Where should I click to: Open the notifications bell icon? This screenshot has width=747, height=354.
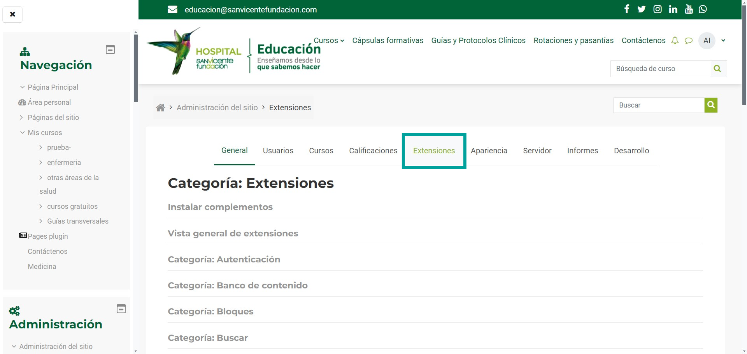pyautogui.click(x=675, y=41)
